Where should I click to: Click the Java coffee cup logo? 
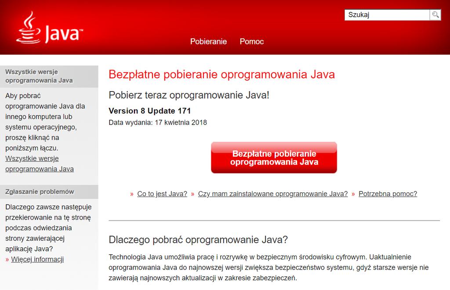[x=49, y=28]
